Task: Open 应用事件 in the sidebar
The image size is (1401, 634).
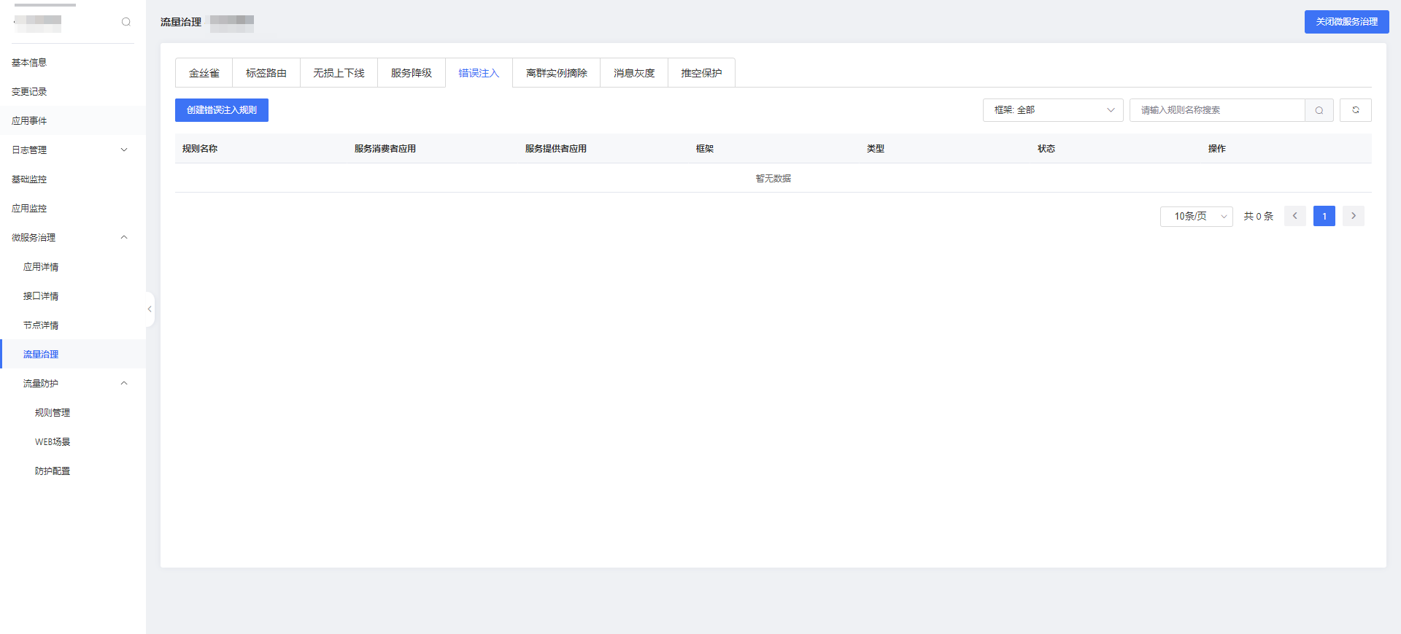Action: [29, 120]
